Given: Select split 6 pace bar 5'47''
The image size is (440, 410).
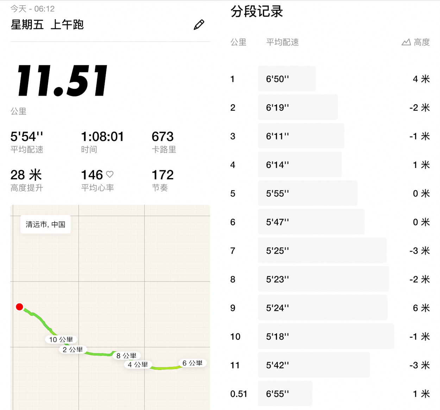Looking at the screenshot, I should click(x=311, y=222).
